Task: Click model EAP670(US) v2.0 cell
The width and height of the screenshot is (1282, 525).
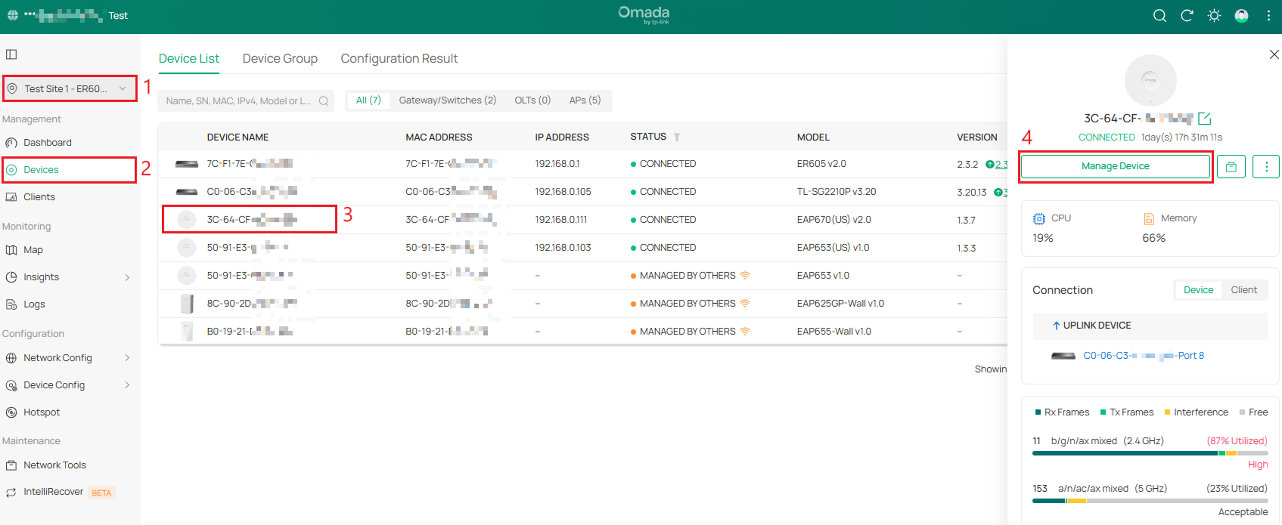Action: tap(834, 220)
